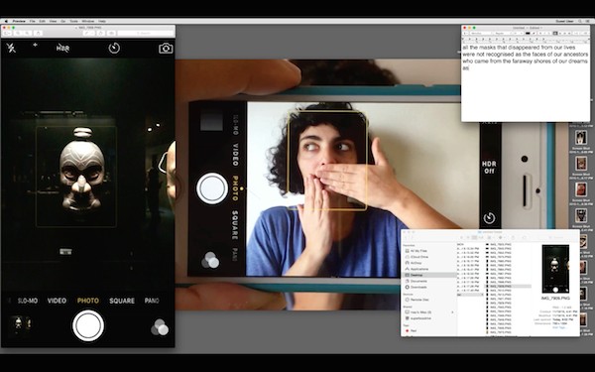
Task: Click the Downloads item in Finder sidebar
Action: coord(418,287)
